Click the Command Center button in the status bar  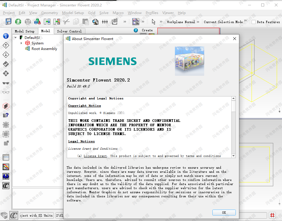(x=14, y=215)
